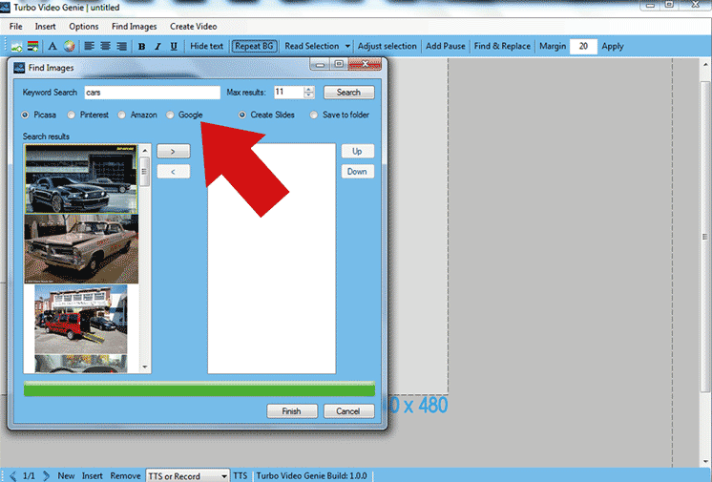
Task: Select the Amazon radio button
Action: pos(122,115)
